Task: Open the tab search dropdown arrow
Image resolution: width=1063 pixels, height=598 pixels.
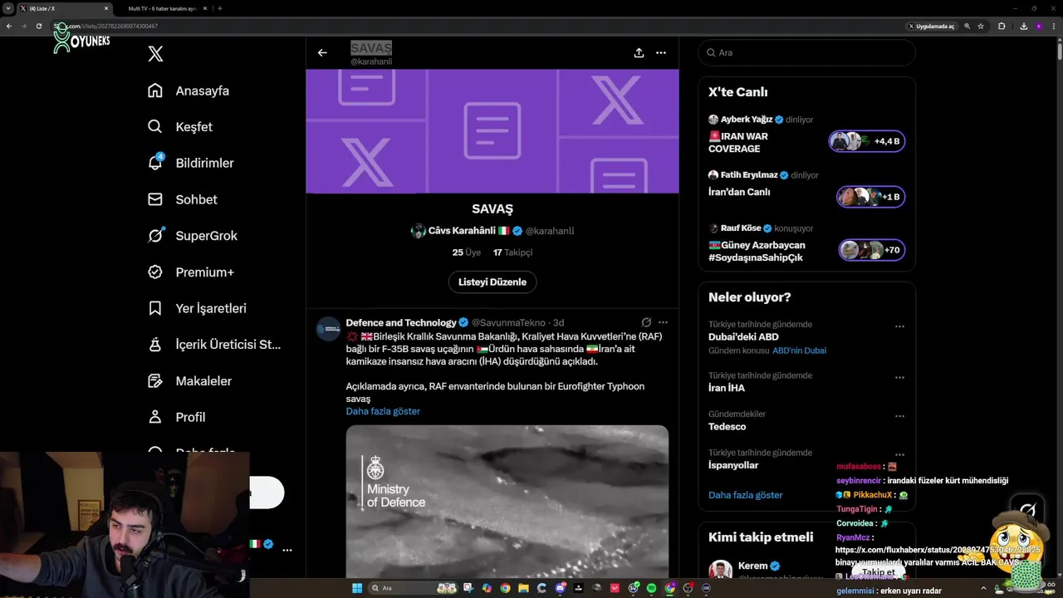Action: click(7, 8)
